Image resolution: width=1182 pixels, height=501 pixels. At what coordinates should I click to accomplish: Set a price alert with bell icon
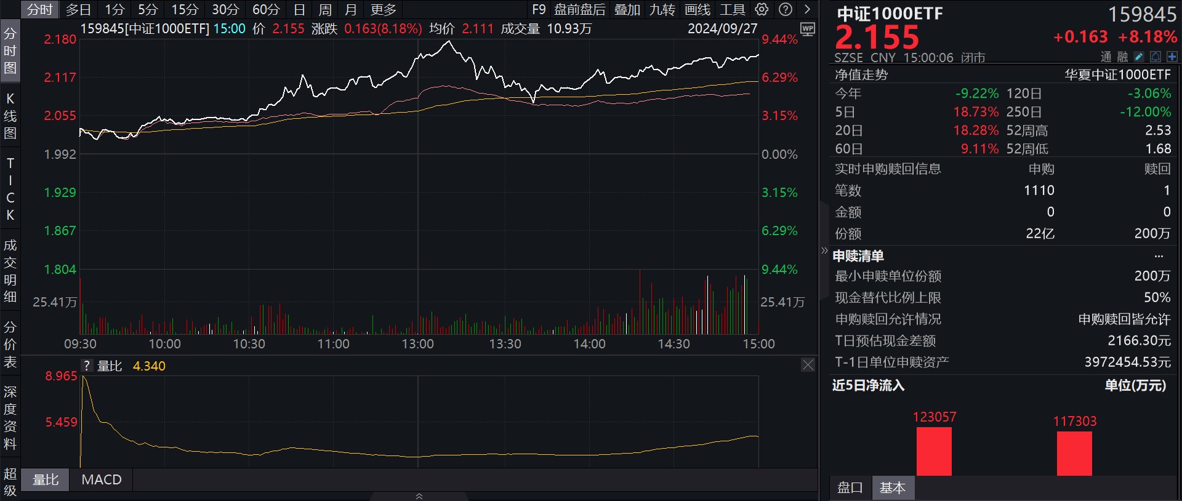[x=1156, y=57]
